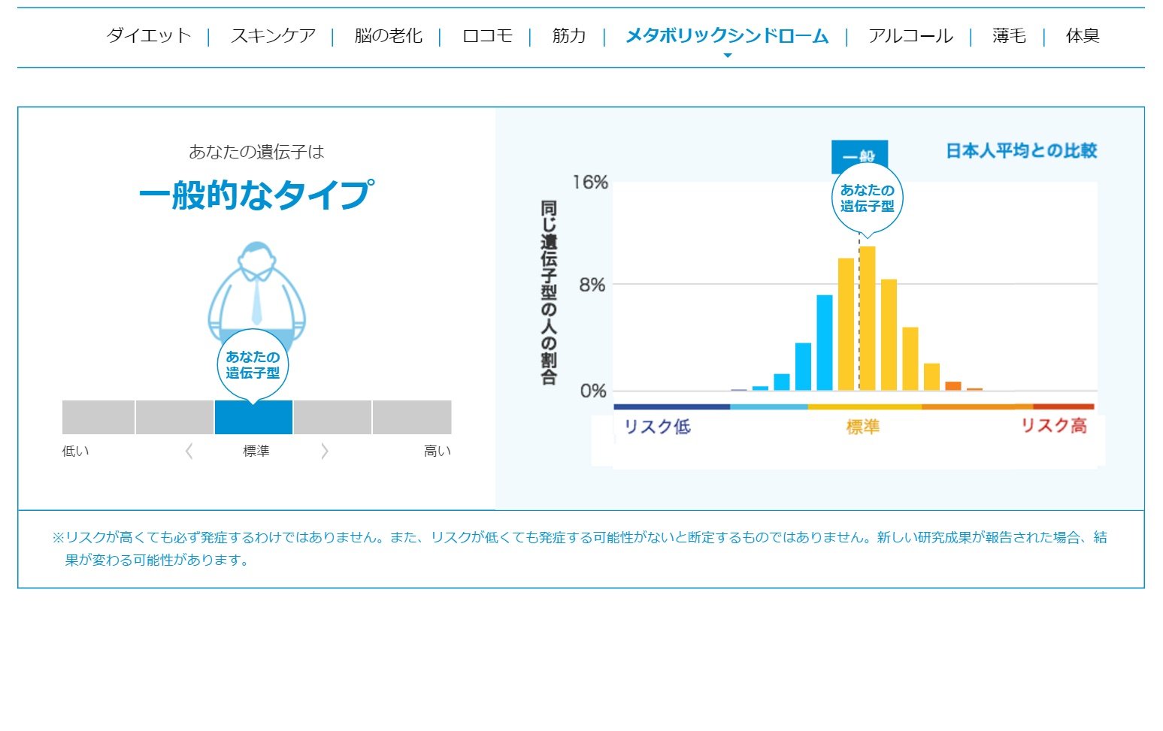Click the 日本人平均との比較 heading

tap(1021, 150)
